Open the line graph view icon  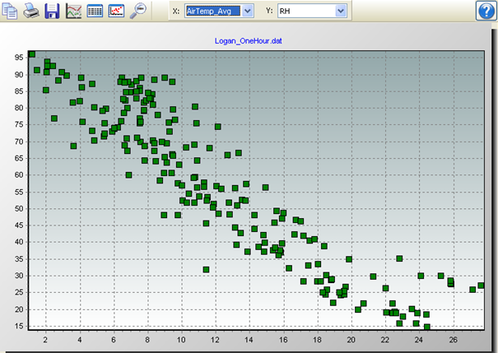[74, 11]
